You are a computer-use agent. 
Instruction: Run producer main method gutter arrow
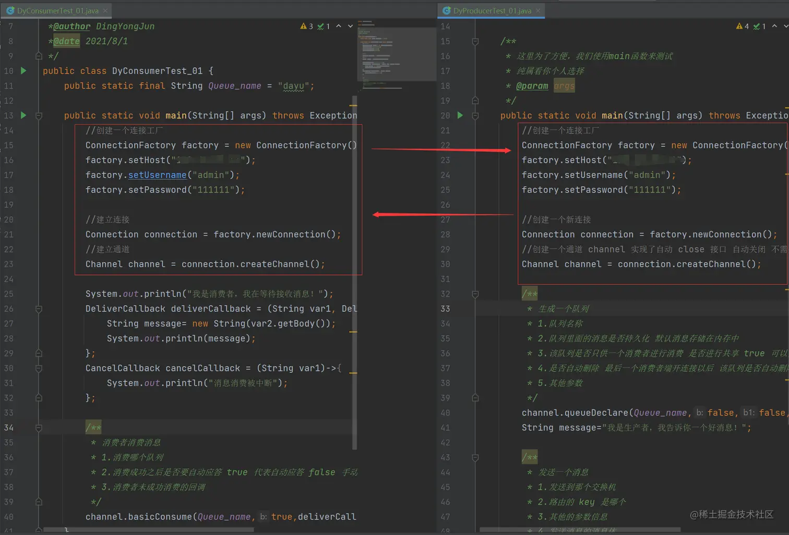coord(460,115)
